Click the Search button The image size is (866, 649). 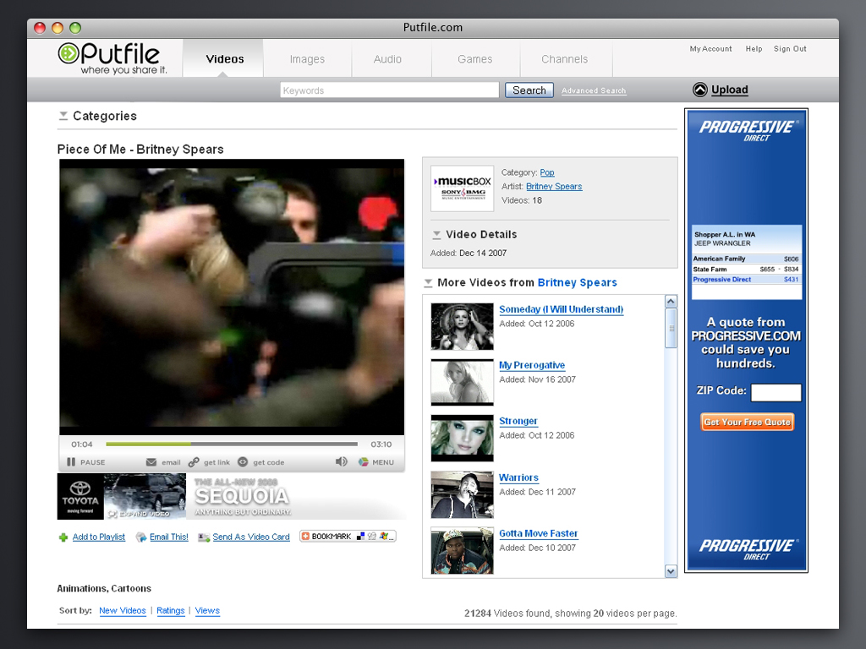529,90
